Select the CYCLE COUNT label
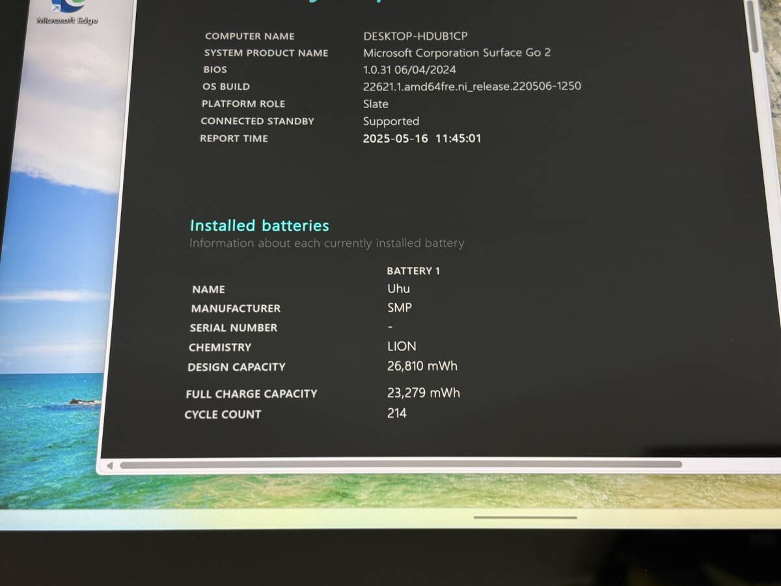 (x=223, y=414)
